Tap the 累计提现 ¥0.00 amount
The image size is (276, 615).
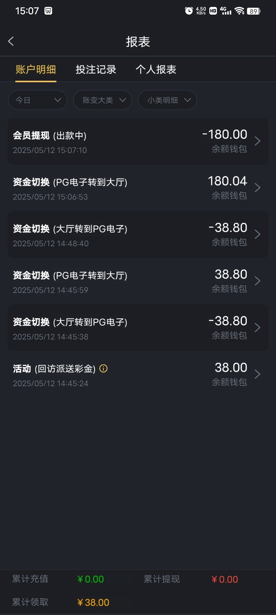[x=225, y=579]
